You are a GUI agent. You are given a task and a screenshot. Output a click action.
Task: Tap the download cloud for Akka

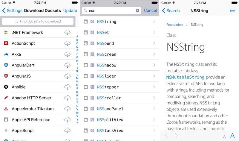(68, 54)
